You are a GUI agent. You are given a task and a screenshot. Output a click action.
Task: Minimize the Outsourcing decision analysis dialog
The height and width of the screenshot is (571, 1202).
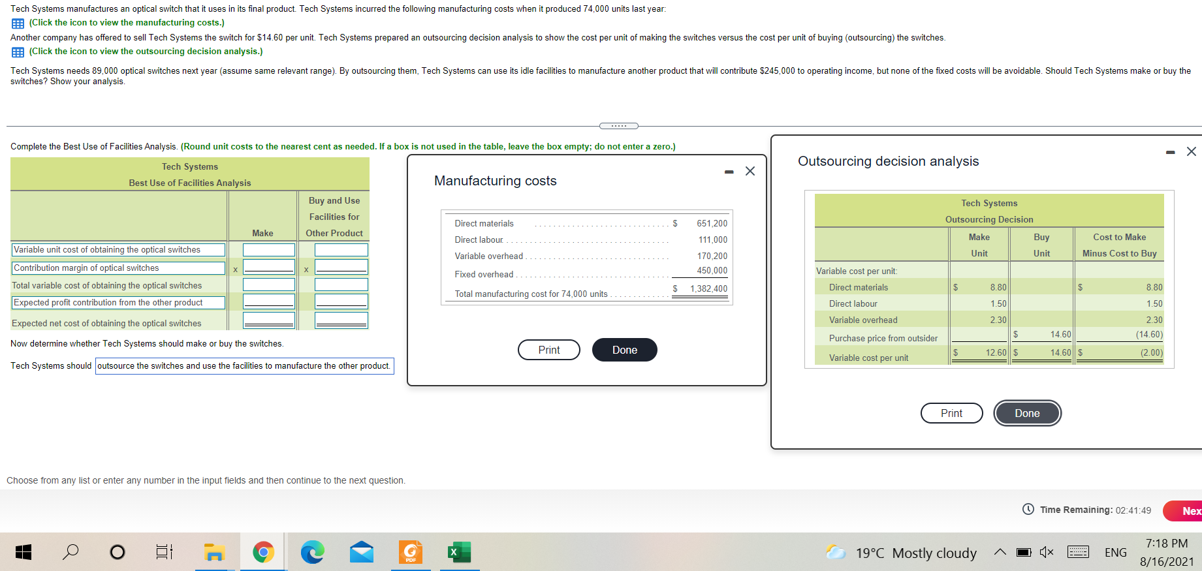click(x=1170, y=152)
